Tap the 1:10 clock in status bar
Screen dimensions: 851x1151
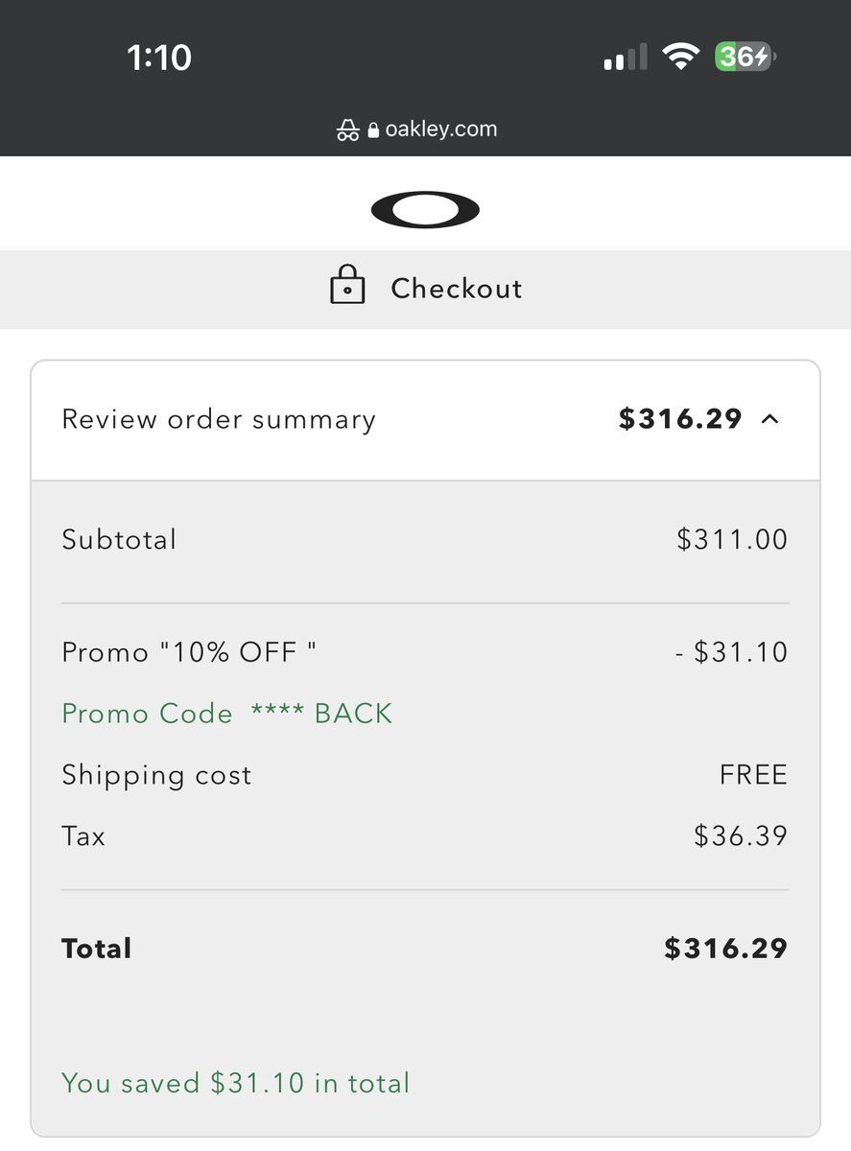point(159,58)
